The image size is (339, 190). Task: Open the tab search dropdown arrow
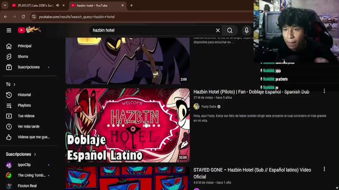coord(5,5)
